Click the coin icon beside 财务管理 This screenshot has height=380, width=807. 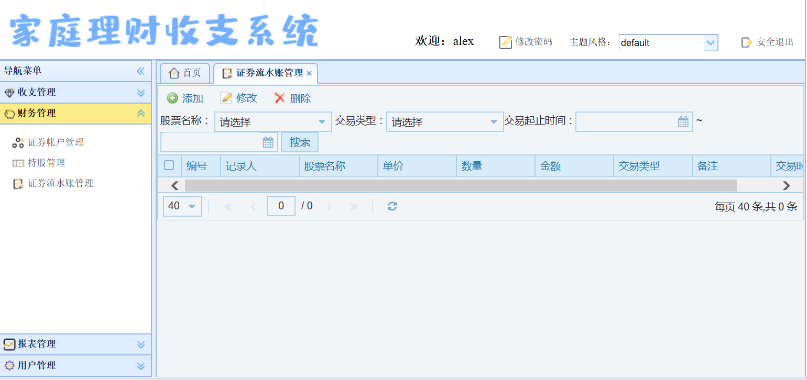pos(9,114)
